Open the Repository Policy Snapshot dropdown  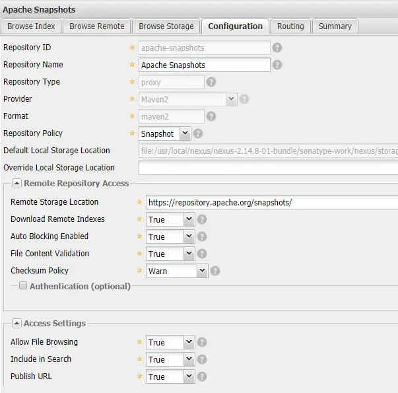pos(185,133)
